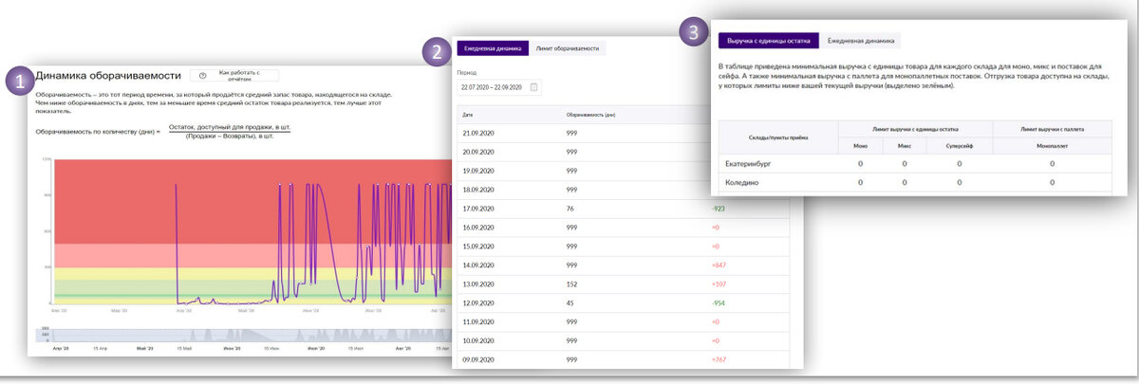The height and width of the screenshot is (384, 1139).
Task: Click the 'Дата' column header
Action: click(467, 115)
